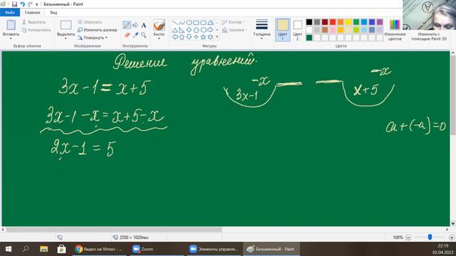456x256 pixels.
Task: Open File Explorer from taskbar
Action: 44,249
